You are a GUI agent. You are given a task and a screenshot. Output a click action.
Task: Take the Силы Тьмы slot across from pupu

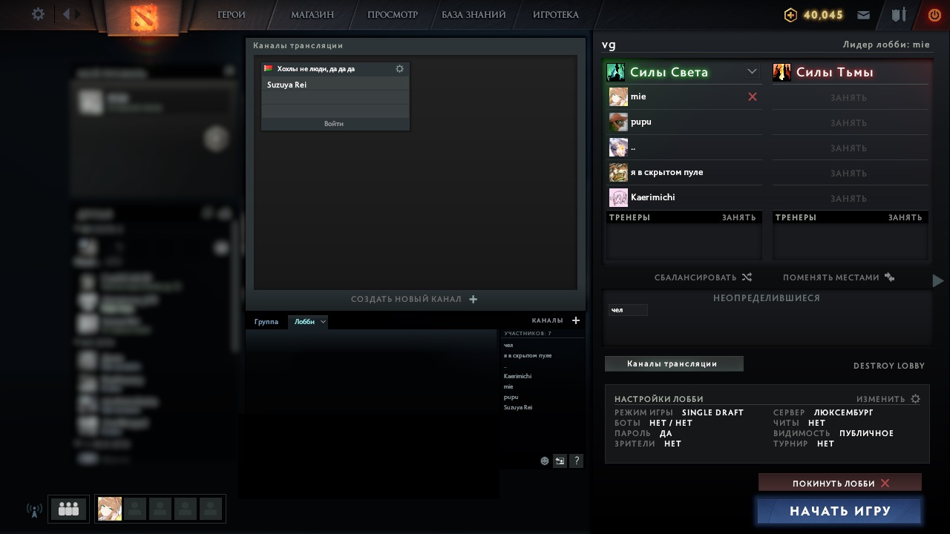(851, 122)
